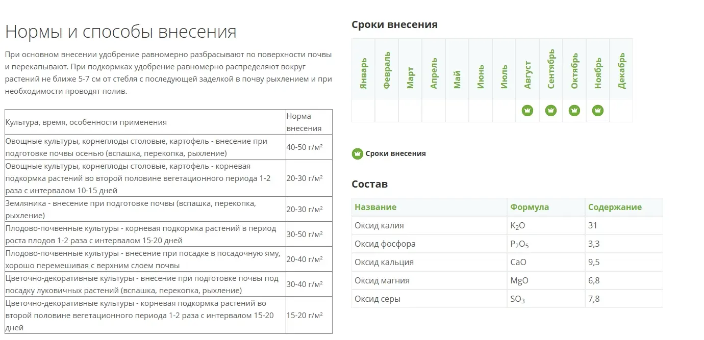
Task: Select the Оксид калия row
Action: [379, 225]
